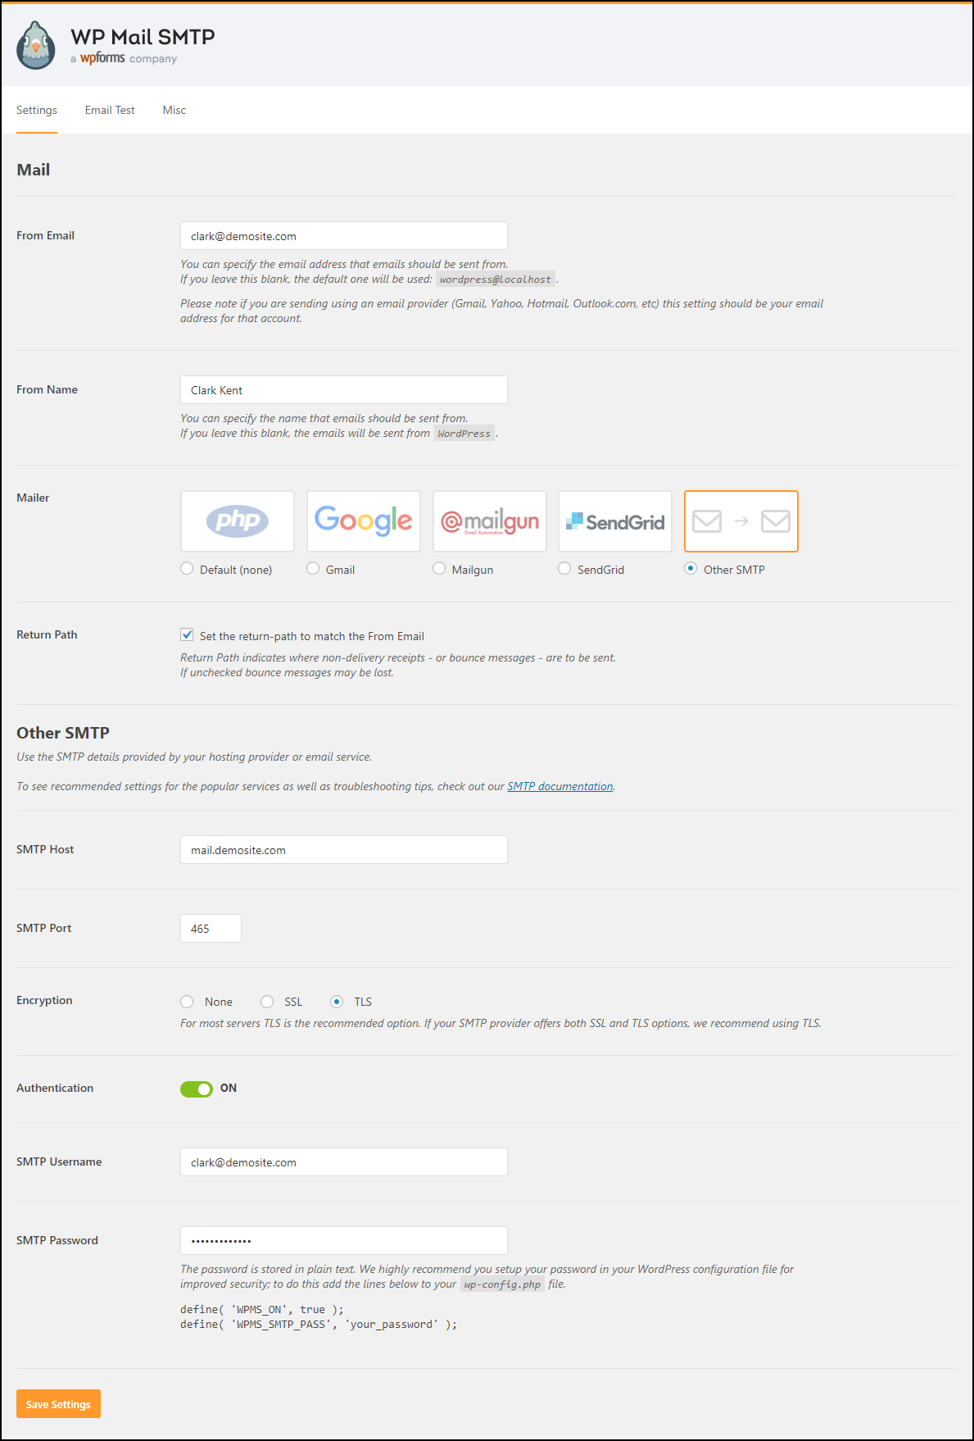Click the Return Path label

(x=47, y=634)
